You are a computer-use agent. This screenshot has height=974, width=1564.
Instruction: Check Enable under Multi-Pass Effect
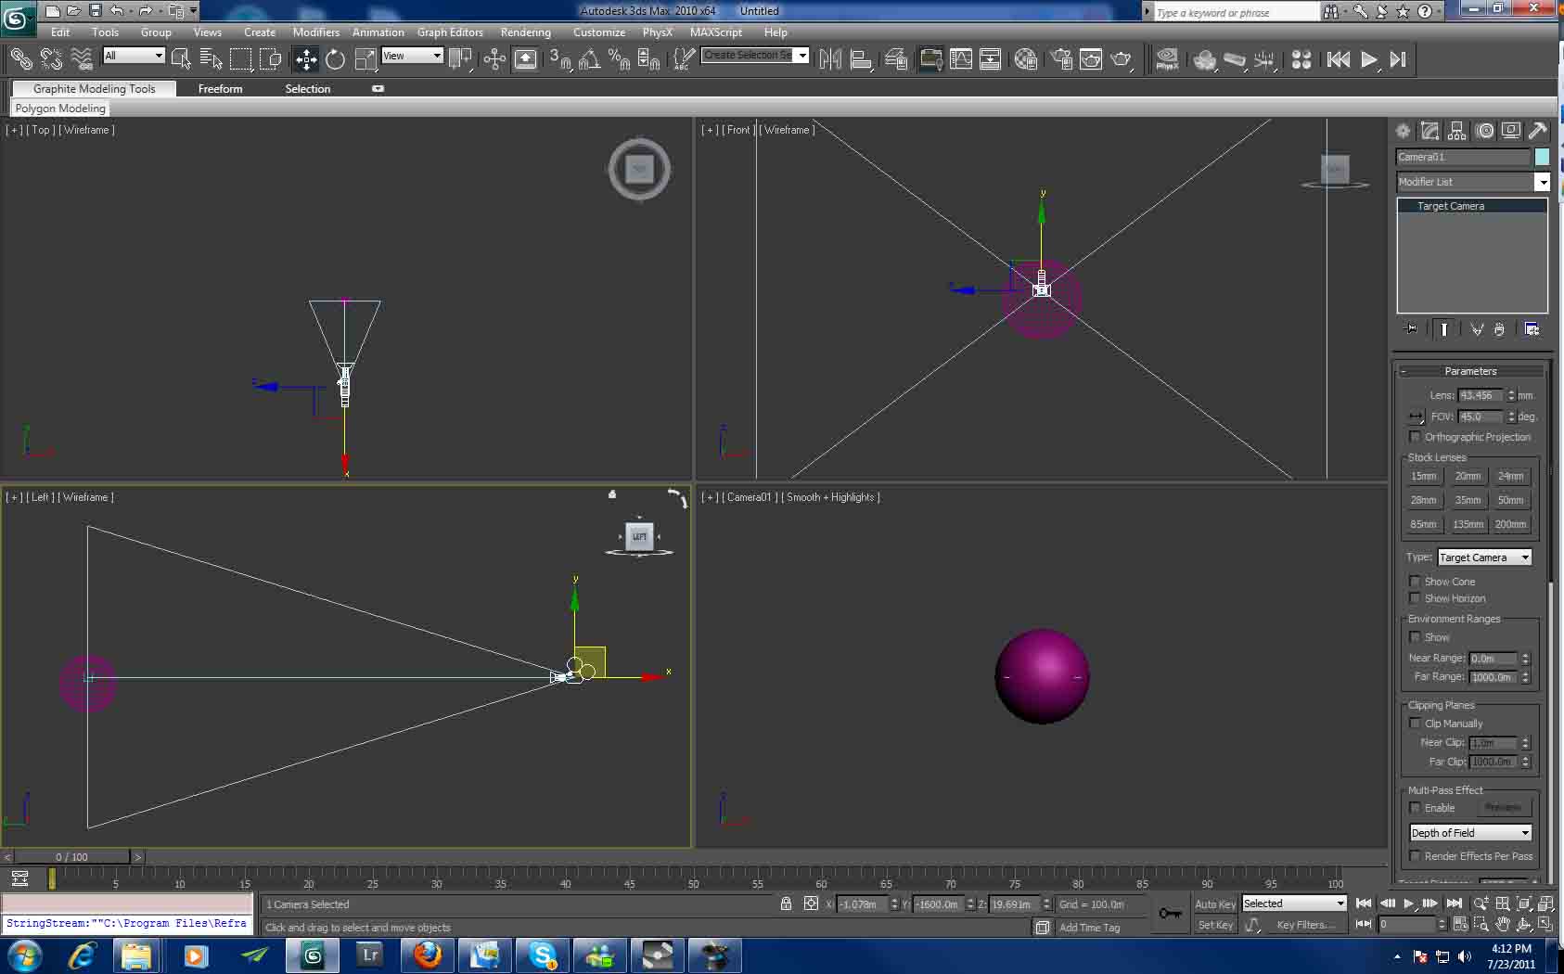1415,808
